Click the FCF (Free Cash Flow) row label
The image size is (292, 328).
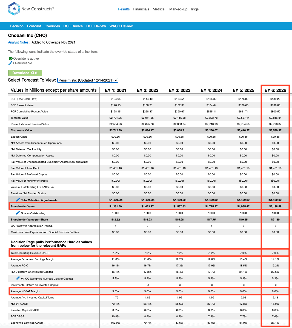24,99
